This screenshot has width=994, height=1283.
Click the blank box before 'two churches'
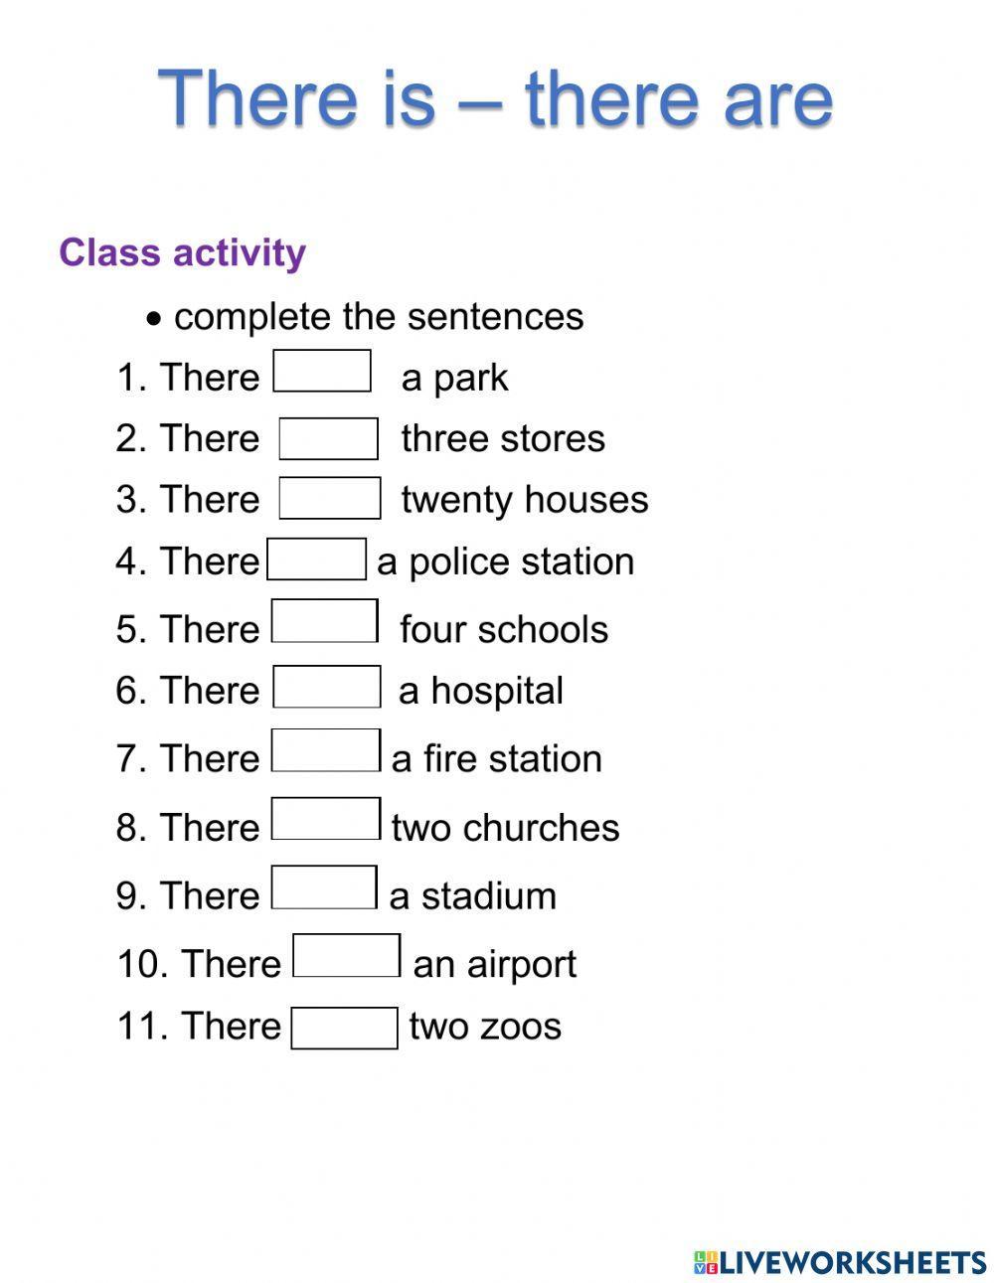(x=325, y=819)
